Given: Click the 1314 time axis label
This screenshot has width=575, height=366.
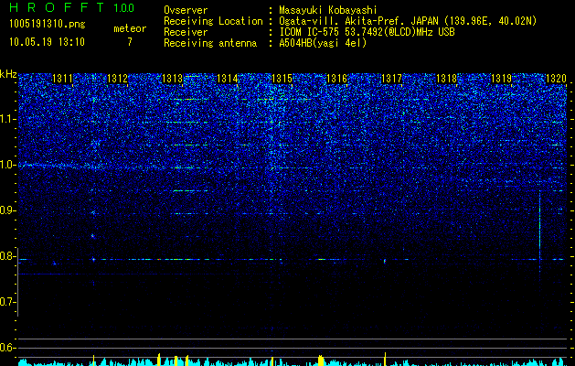Looking at the screenshot, I should tap(227, 79).
